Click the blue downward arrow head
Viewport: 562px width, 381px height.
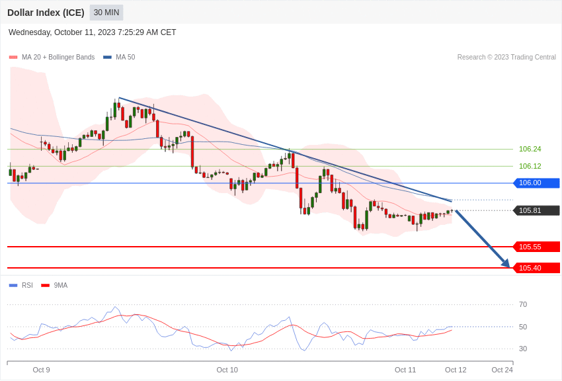pos(506,263)
